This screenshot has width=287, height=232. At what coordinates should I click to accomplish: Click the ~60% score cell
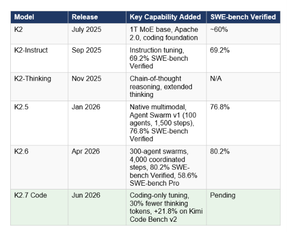tap(243, 34)
